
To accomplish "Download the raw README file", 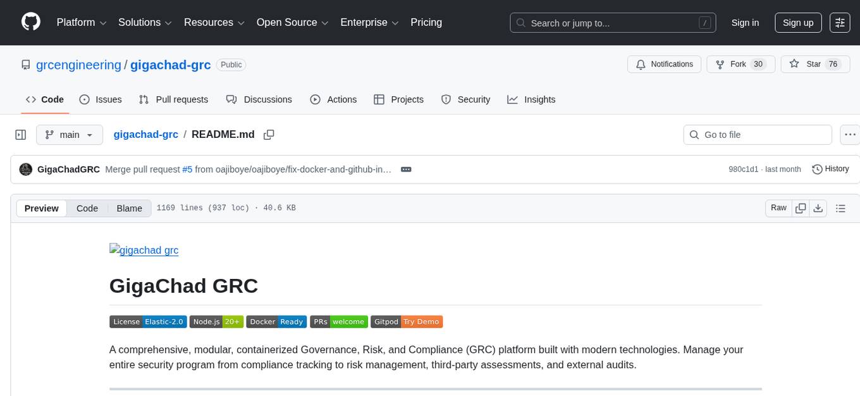I will click(x=818, y=207).
